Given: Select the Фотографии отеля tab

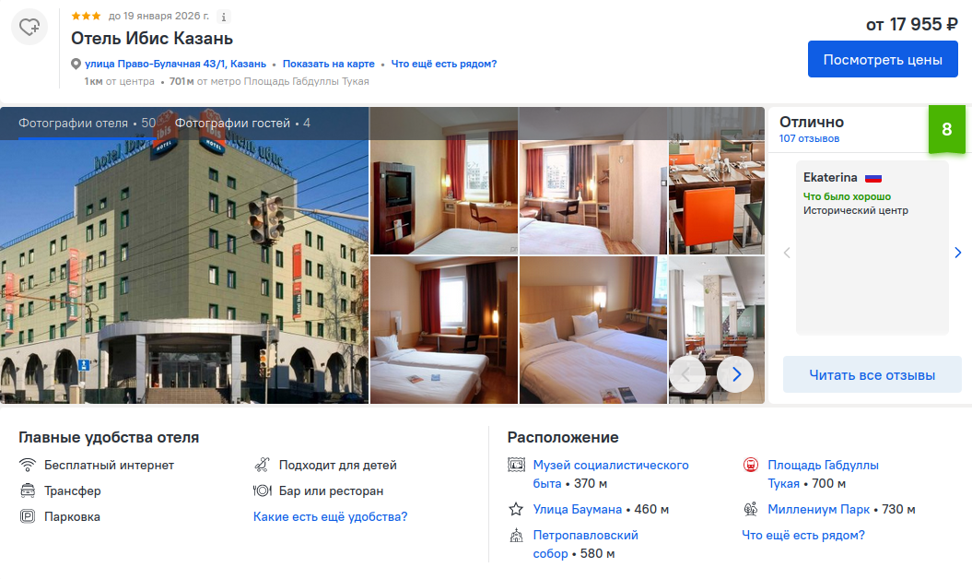Looking at the screenshot, I should 88,123.
